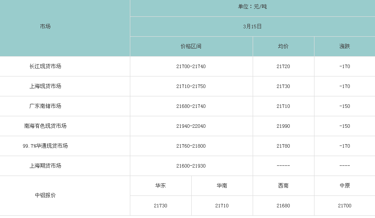Select the 中铝报价 row label
The height and width of the screenshot is (218, 375).
click(x=45, y=195)
